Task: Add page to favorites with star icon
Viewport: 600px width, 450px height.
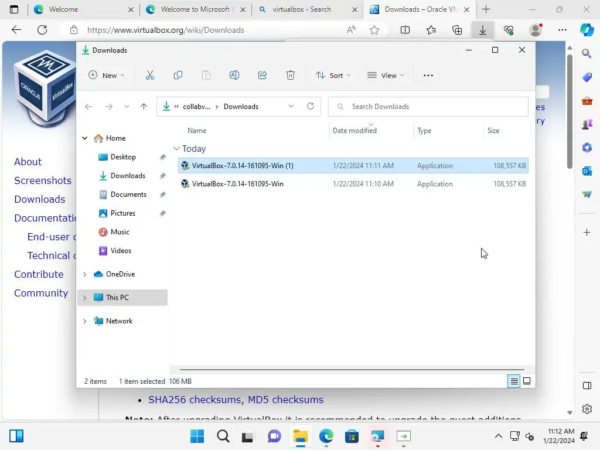Action: pos(374,30)
